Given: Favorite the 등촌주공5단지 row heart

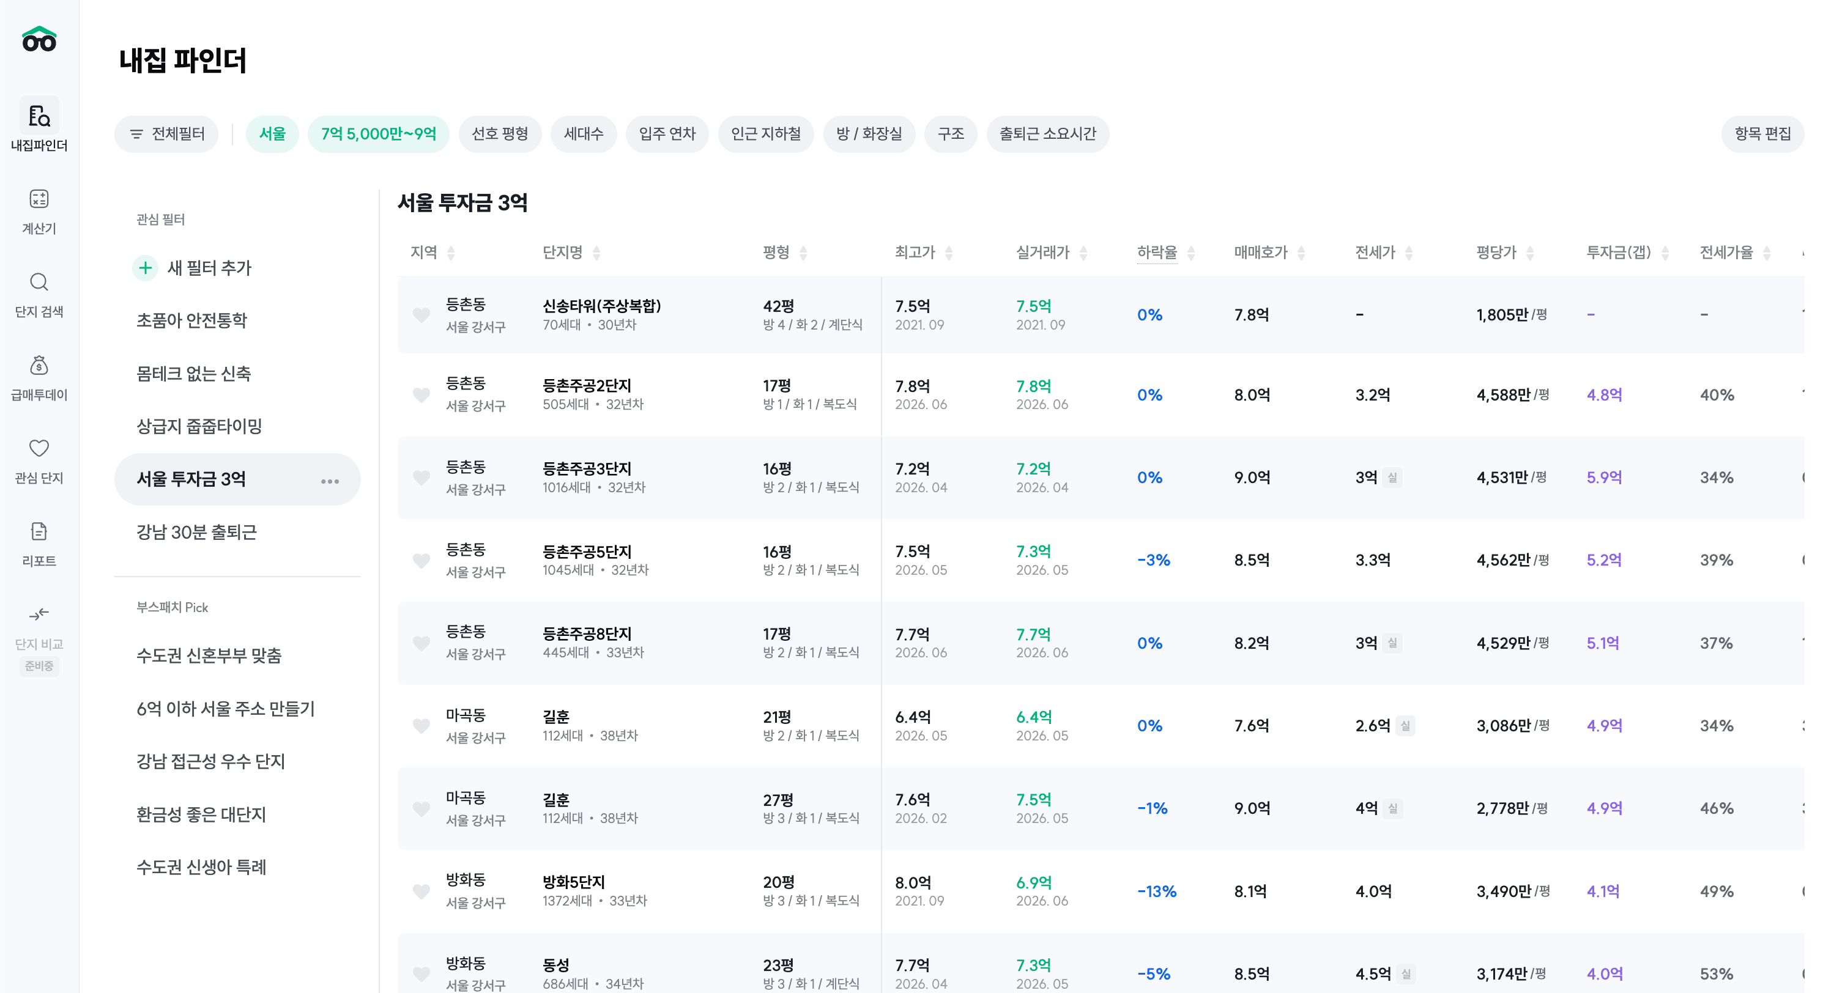Looking at the screenshot, I should tap(421, 560).
